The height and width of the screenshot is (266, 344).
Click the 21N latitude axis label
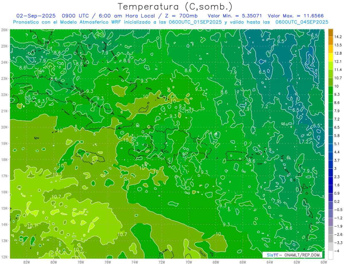tap(4, 111)
